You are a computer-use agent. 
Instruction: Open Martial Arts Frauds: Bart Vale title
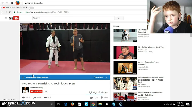pyautogui.click(x=151, y=47)
